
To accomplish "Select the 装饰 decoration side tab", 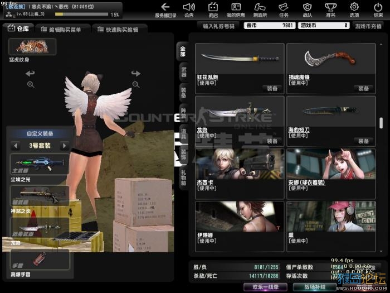I will pos(184,155).
